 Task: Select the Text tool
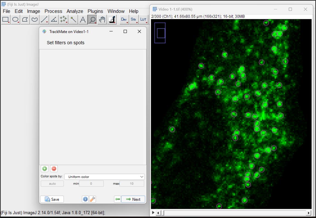point(83,19)
